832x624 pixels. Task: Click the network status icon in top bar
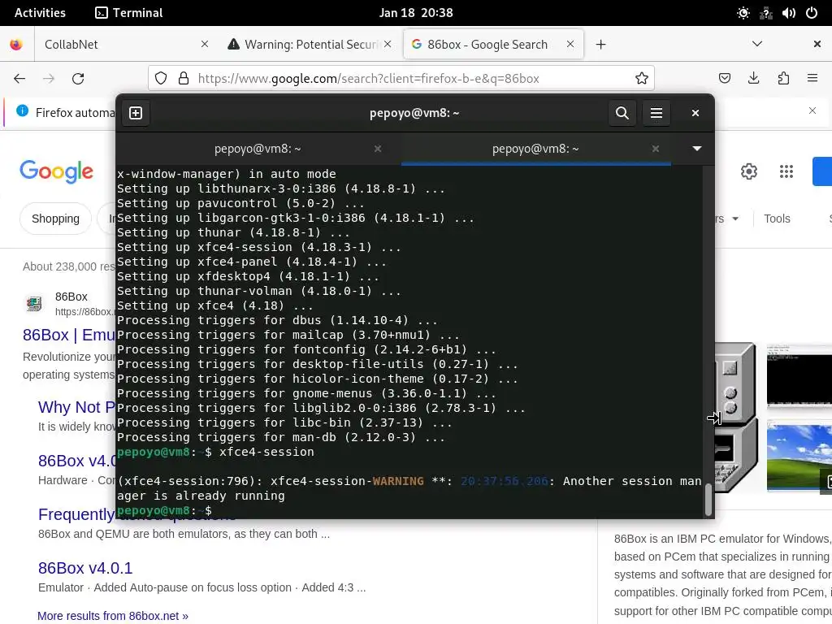click(x=765, y=13)
